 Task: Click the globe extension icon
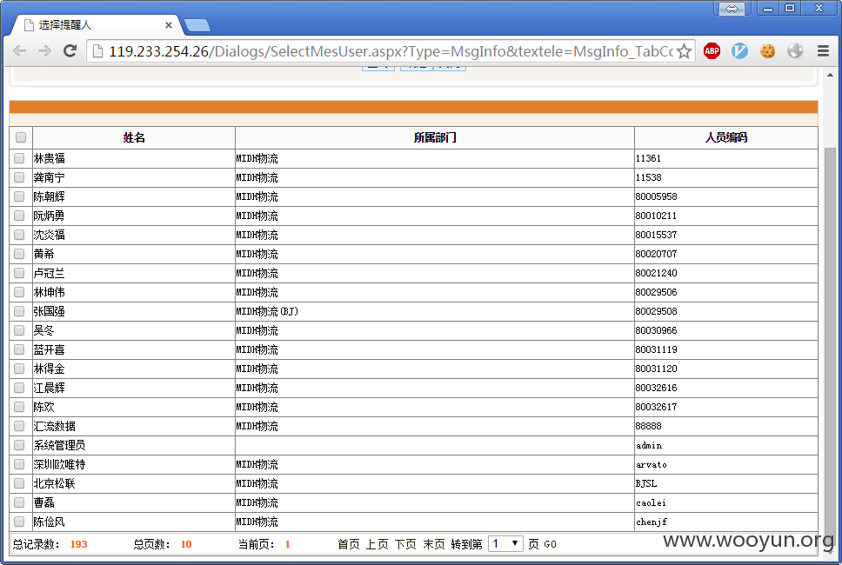click(795, 51)
